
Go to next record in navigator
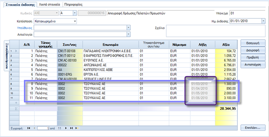66,128
